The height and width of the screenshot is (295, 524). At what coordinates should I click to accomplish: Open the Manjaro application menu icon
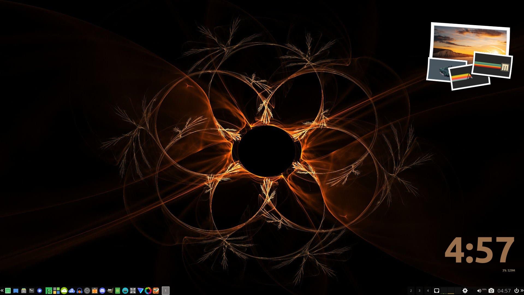8,291
